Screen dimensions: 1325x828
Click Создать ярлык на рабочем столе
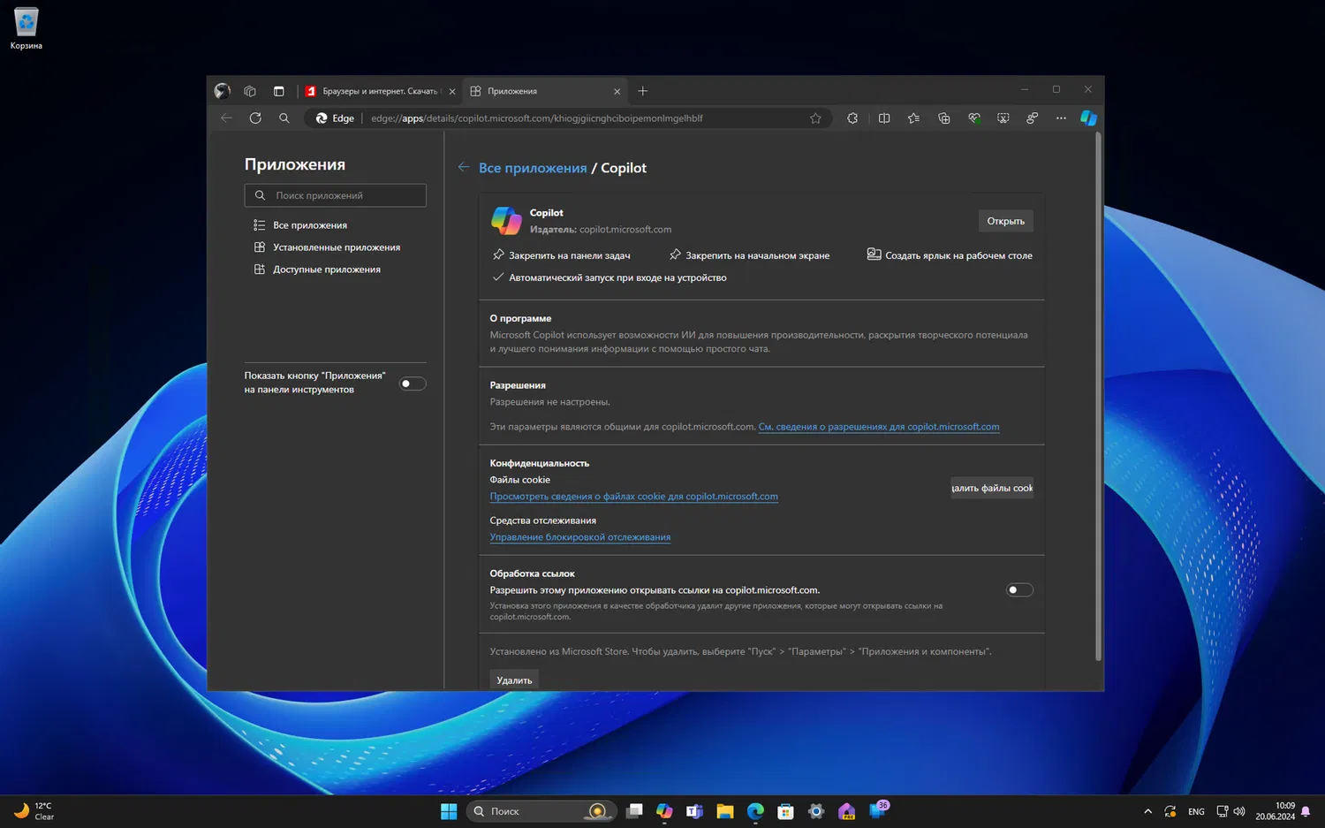point(950,255)
